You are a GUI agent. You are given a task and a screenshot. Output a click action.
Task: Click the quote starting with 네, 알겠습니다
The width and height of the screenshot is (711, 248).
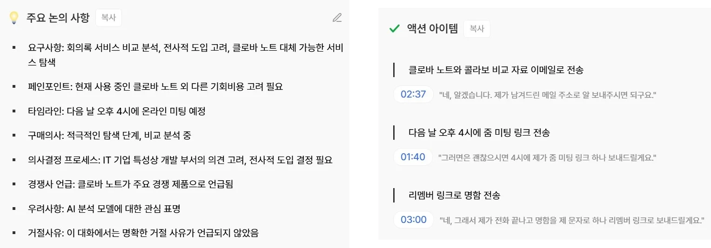click(547, 95)
